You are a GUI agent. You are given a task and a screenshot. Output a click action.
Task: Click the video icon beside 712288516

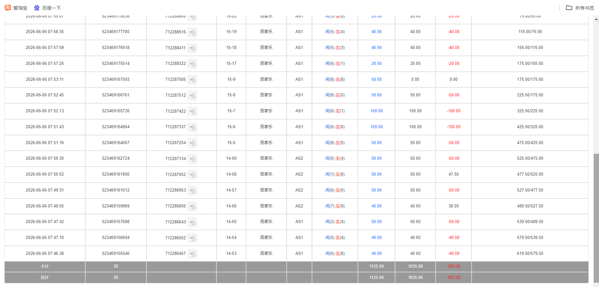coord(192,32)
